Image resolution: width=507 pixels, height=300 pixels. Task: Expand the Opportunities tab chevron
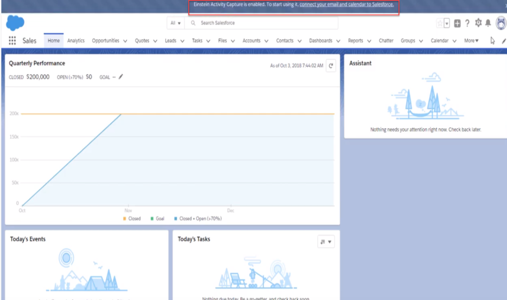pyautogui.click(x=125, y=41)
